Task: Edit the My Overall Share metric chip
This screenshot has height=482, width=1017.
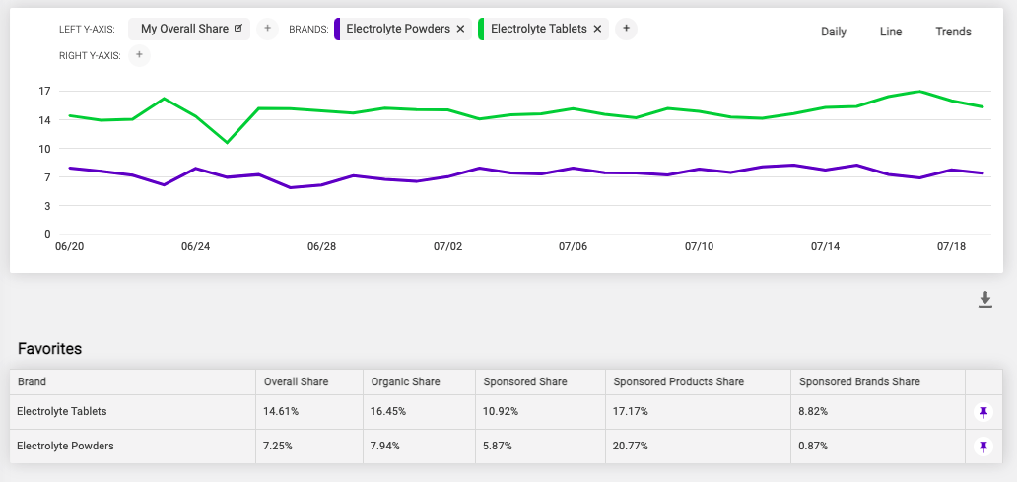Action: [238, 29]
